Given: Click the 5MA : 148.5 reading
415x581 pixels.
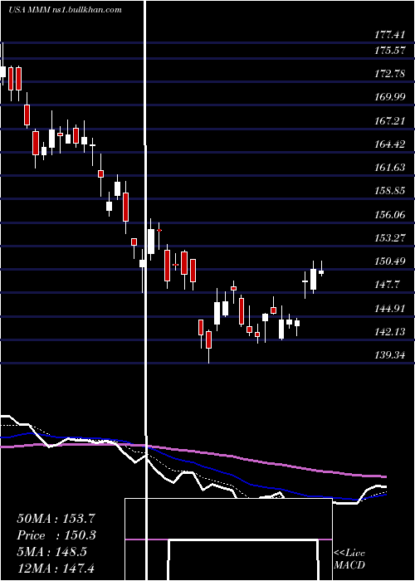Looking at the screenshot, I should pyautogui.click(x=51, y=552).
